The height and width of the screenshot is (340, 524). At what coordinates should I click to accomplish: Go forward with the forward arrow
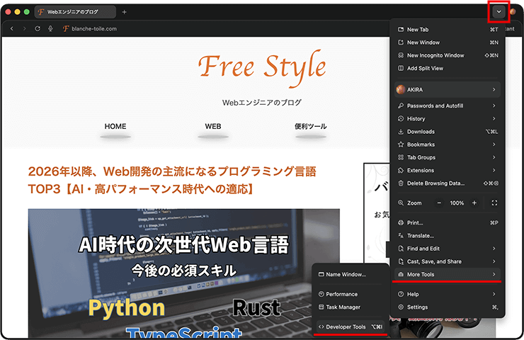click(x=24, y=29)
